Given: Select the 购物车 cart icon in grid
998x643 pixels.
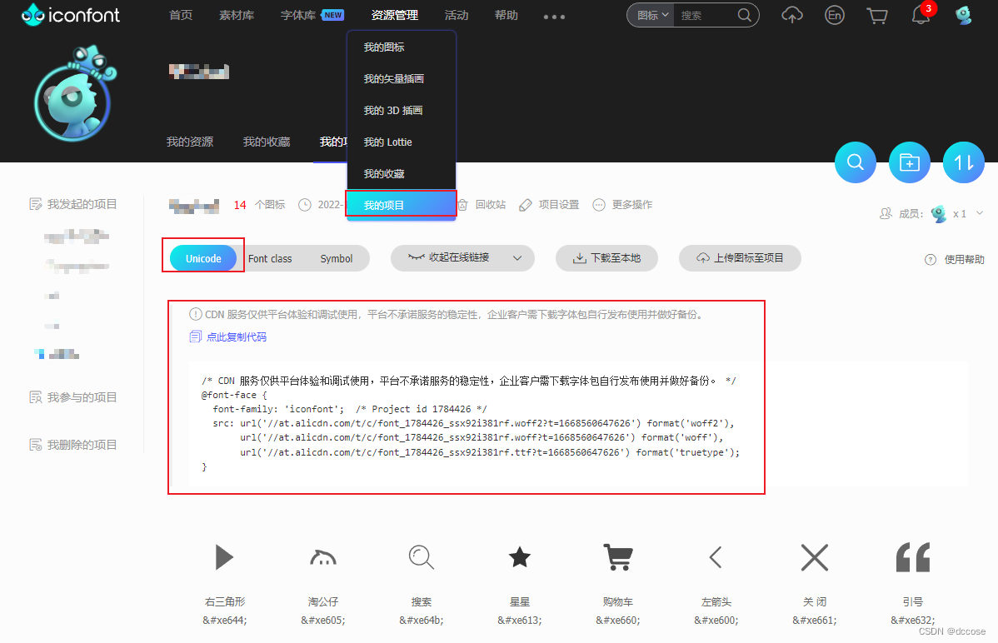Looking at the screenshot, I should (x=617, y=557).
